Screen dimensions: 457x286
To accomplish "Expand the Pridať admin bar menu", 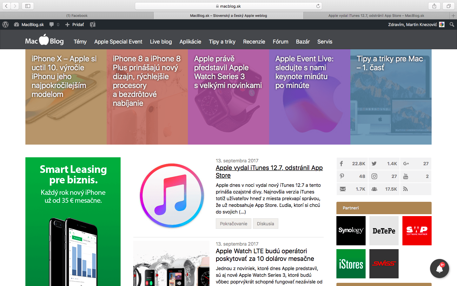I will [x=75, y=24].
